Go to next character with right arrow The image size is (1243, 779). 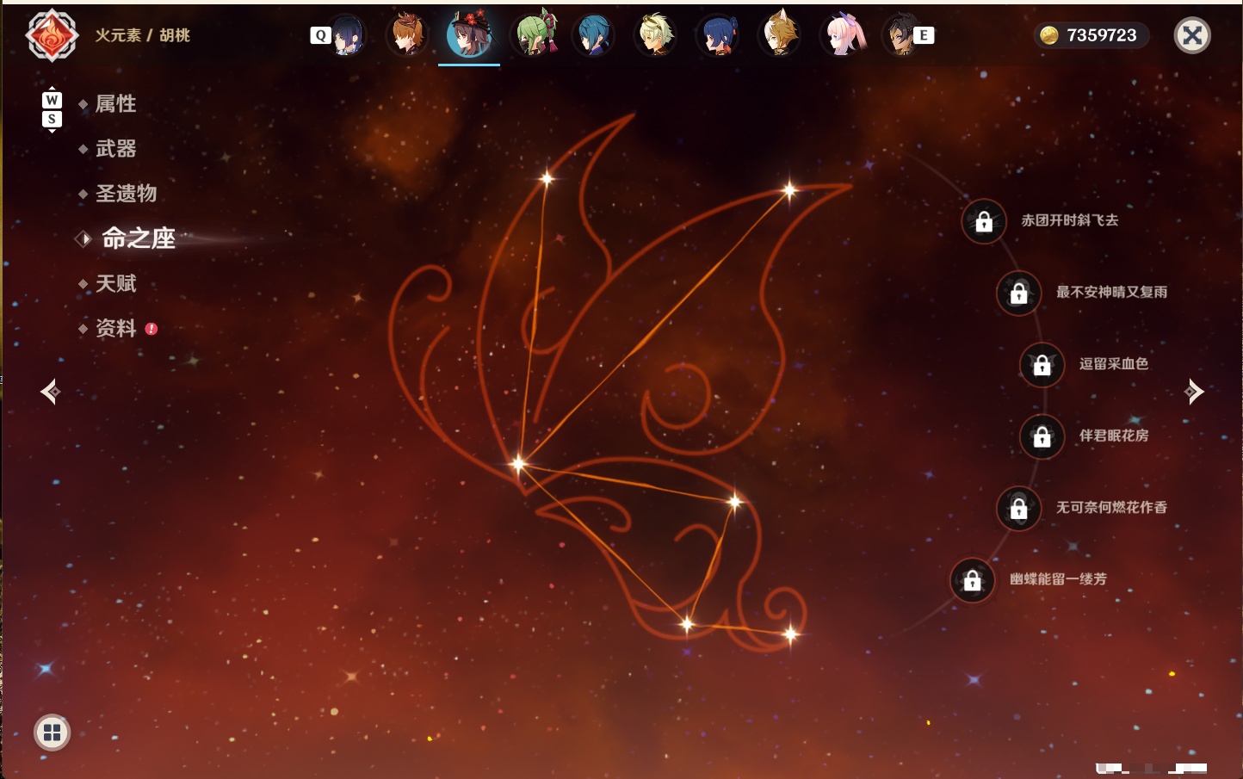(1193, 392)
